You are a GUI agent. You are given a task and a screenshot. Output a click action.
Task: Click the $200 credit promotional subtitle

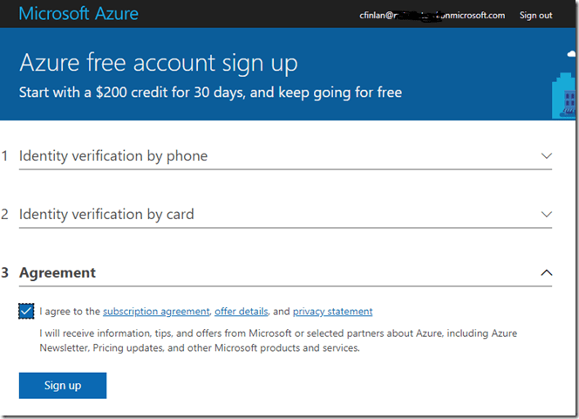[210, 91]
